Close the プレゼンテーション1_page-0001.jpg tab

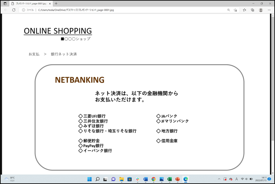point(50,4)
